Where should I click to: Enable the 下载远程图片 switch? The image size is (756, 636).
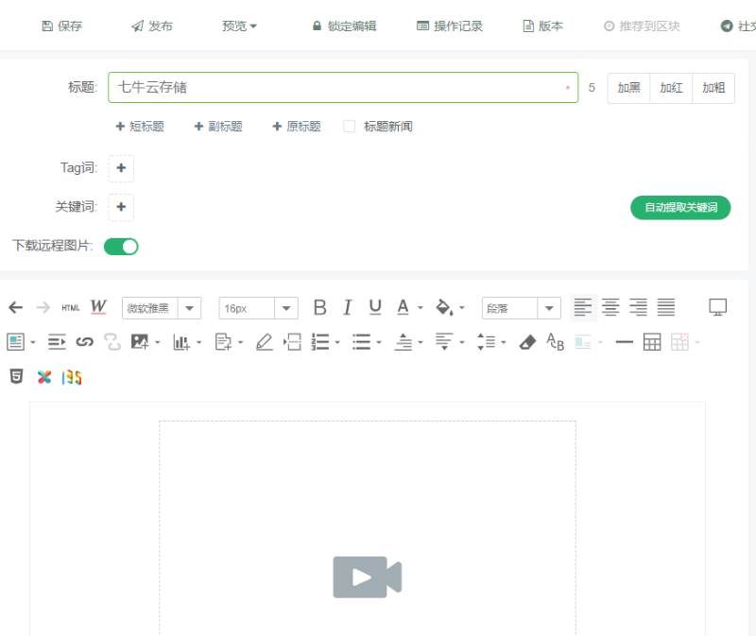coord(120,246)
